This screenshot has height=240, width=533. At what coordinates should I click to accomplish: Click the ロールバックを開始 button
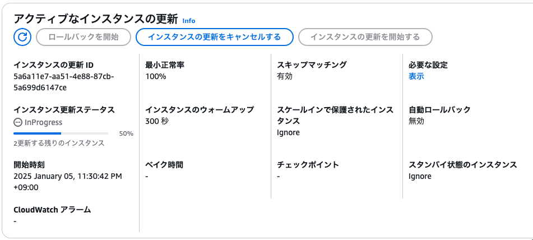(84, 37)
